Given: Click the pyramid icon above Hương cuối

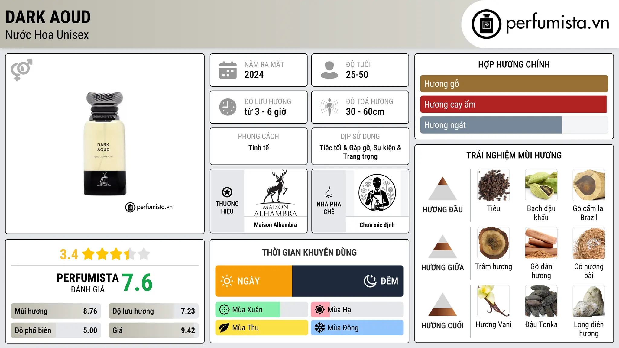Looking at the screenshot, I should [443, 304].
